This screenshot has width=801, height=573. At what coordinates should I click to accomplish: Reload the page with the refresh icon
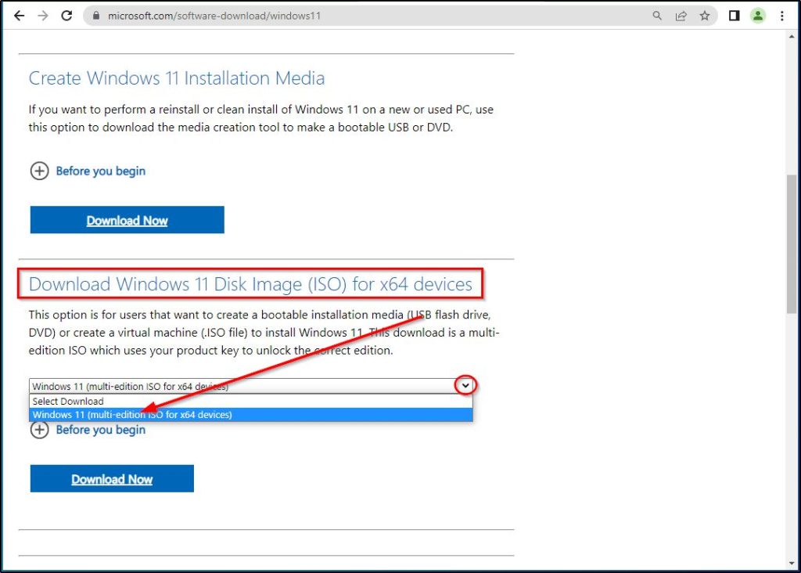pos(66,16)
